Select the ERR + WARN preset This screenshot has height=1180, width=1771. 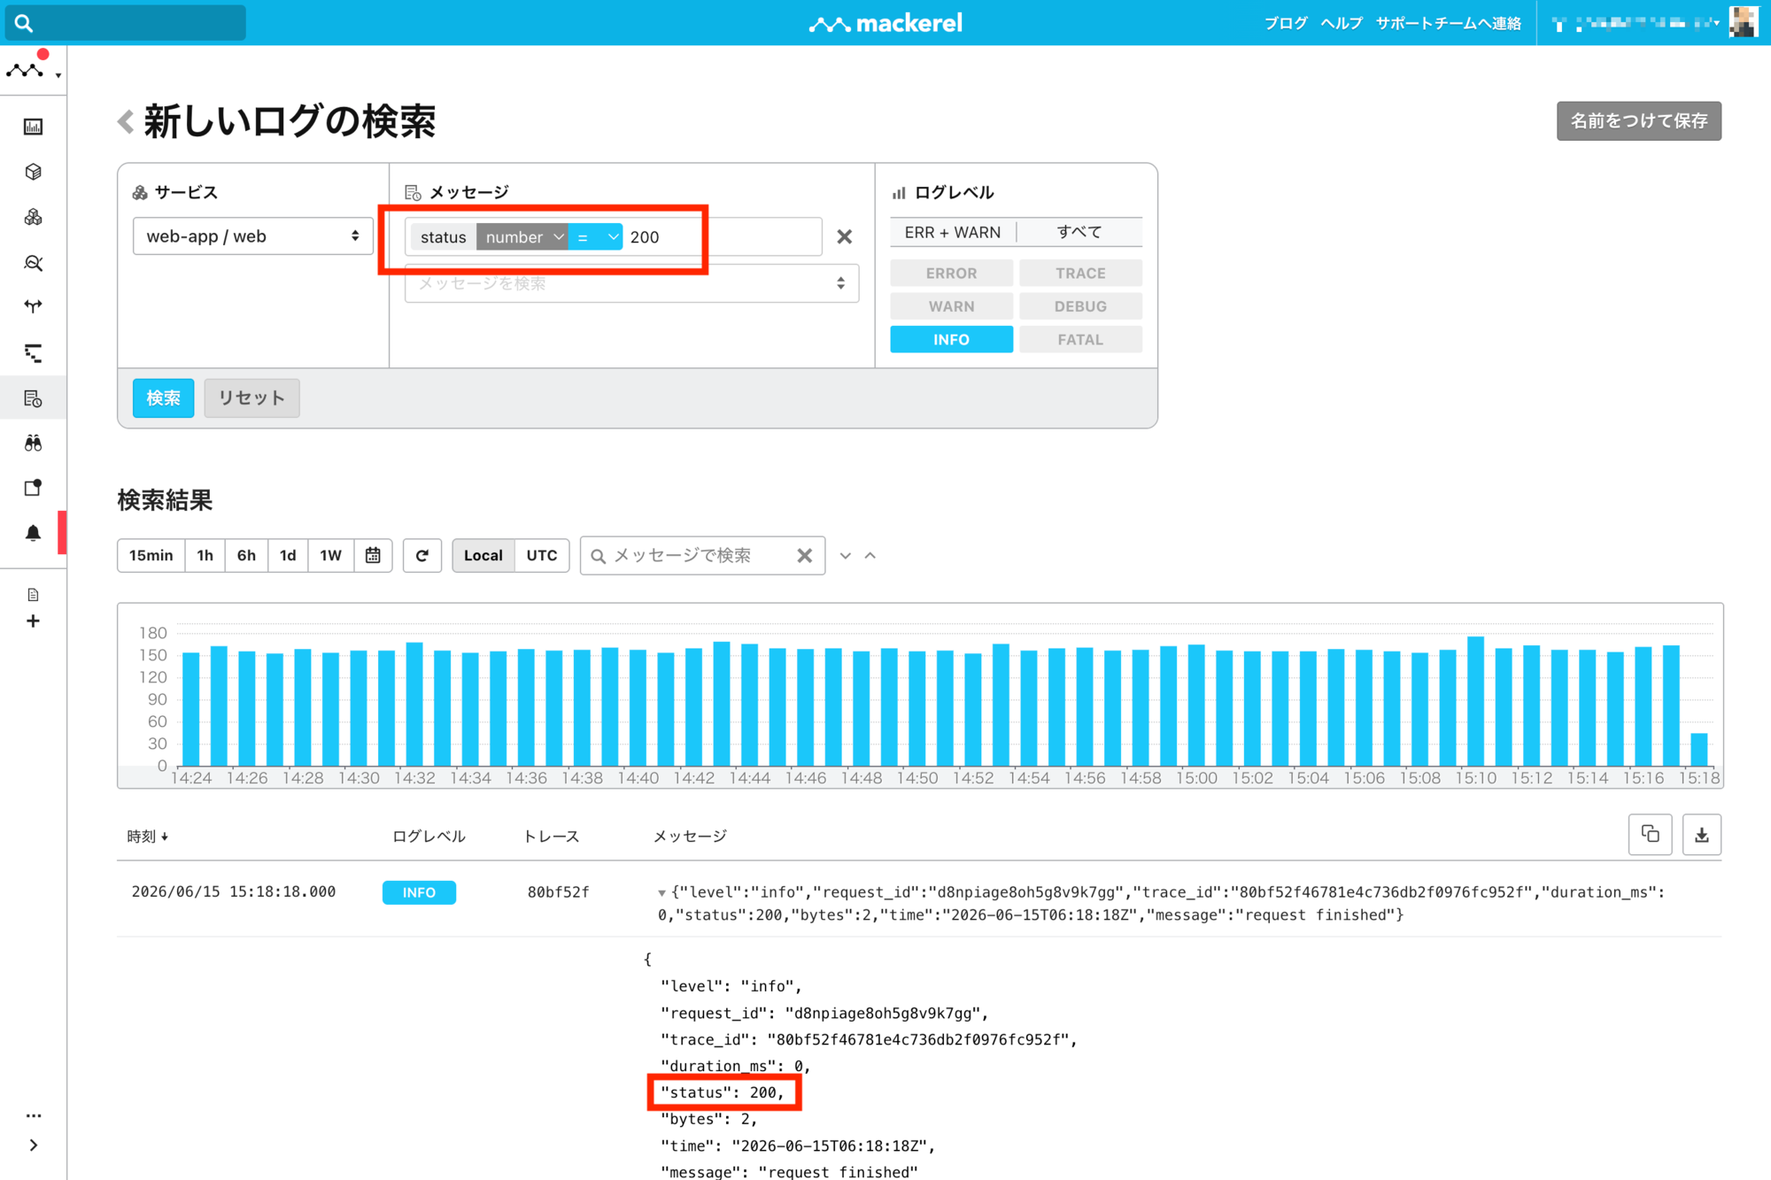pos(953,233)
